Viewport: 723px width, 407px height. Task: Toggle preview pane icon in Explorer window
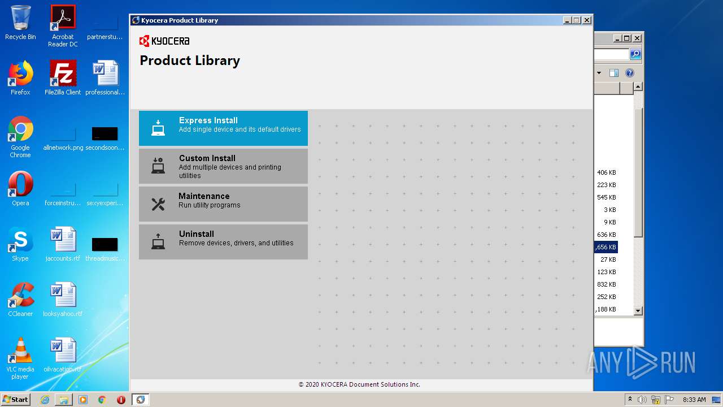[614, 73]
